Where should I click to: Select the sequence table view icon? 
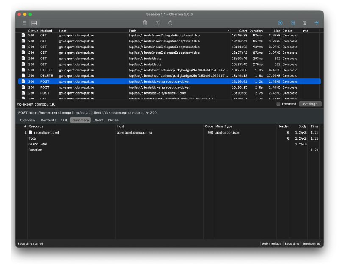point(34,23)
